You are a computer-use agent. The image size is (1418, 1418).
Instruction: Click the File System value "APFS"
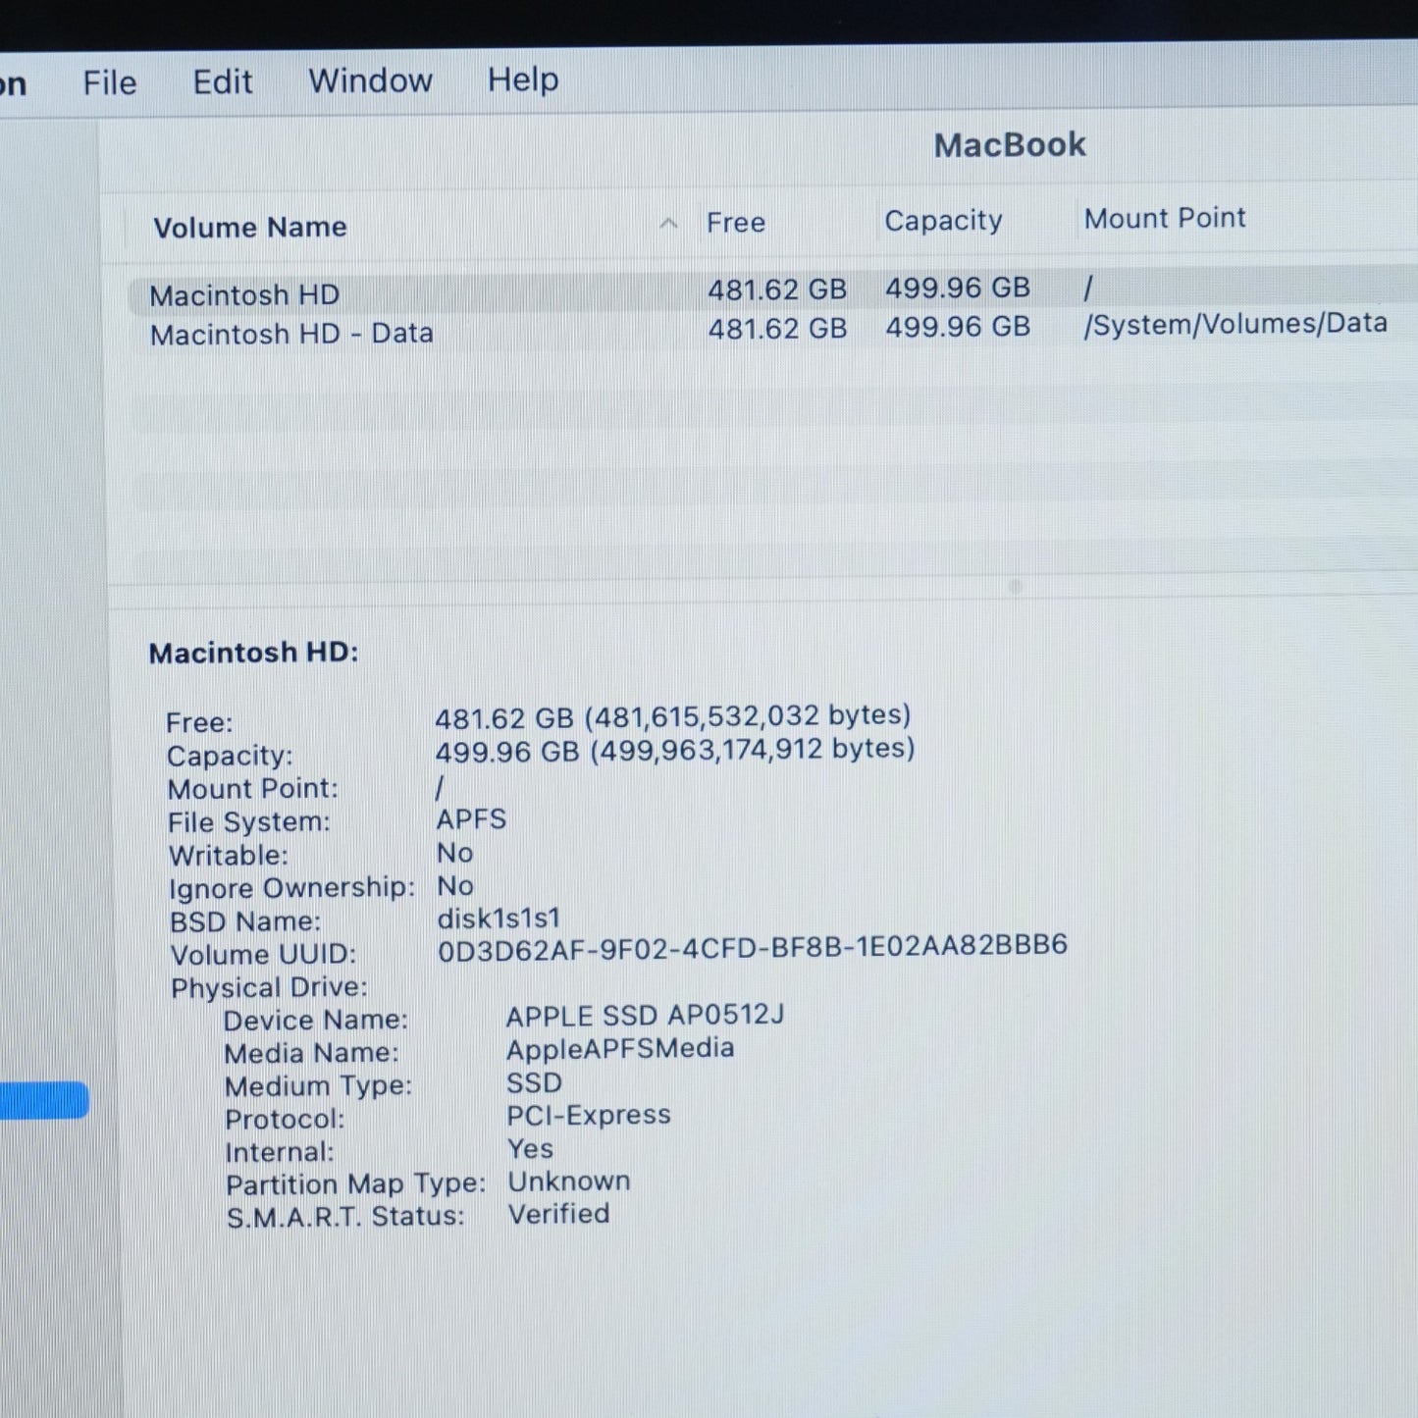point(472,819)
